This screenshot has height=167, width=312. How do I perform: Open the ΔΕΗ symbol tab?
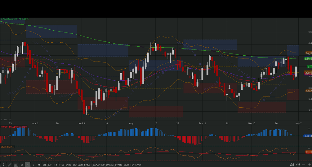[x=80, y=165]
